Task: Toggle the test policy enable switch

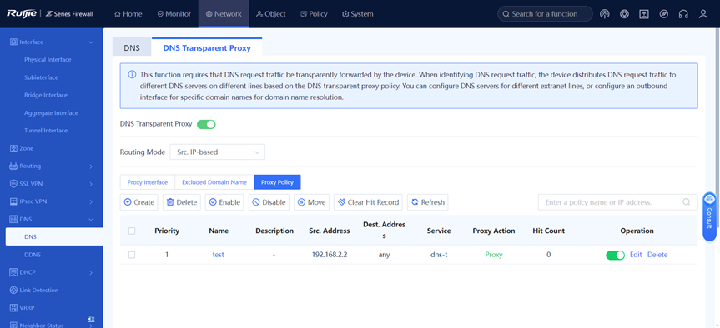Action: 616,256
